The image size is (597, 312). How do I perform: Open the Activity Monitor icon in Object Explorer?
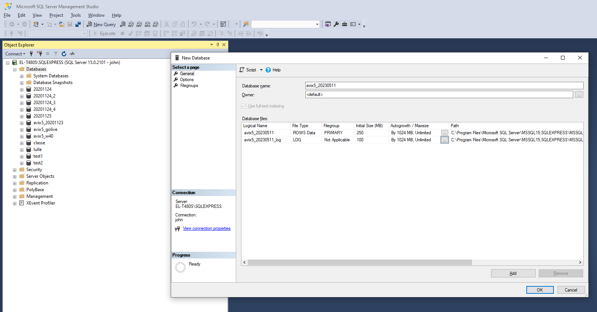point(72,54)
